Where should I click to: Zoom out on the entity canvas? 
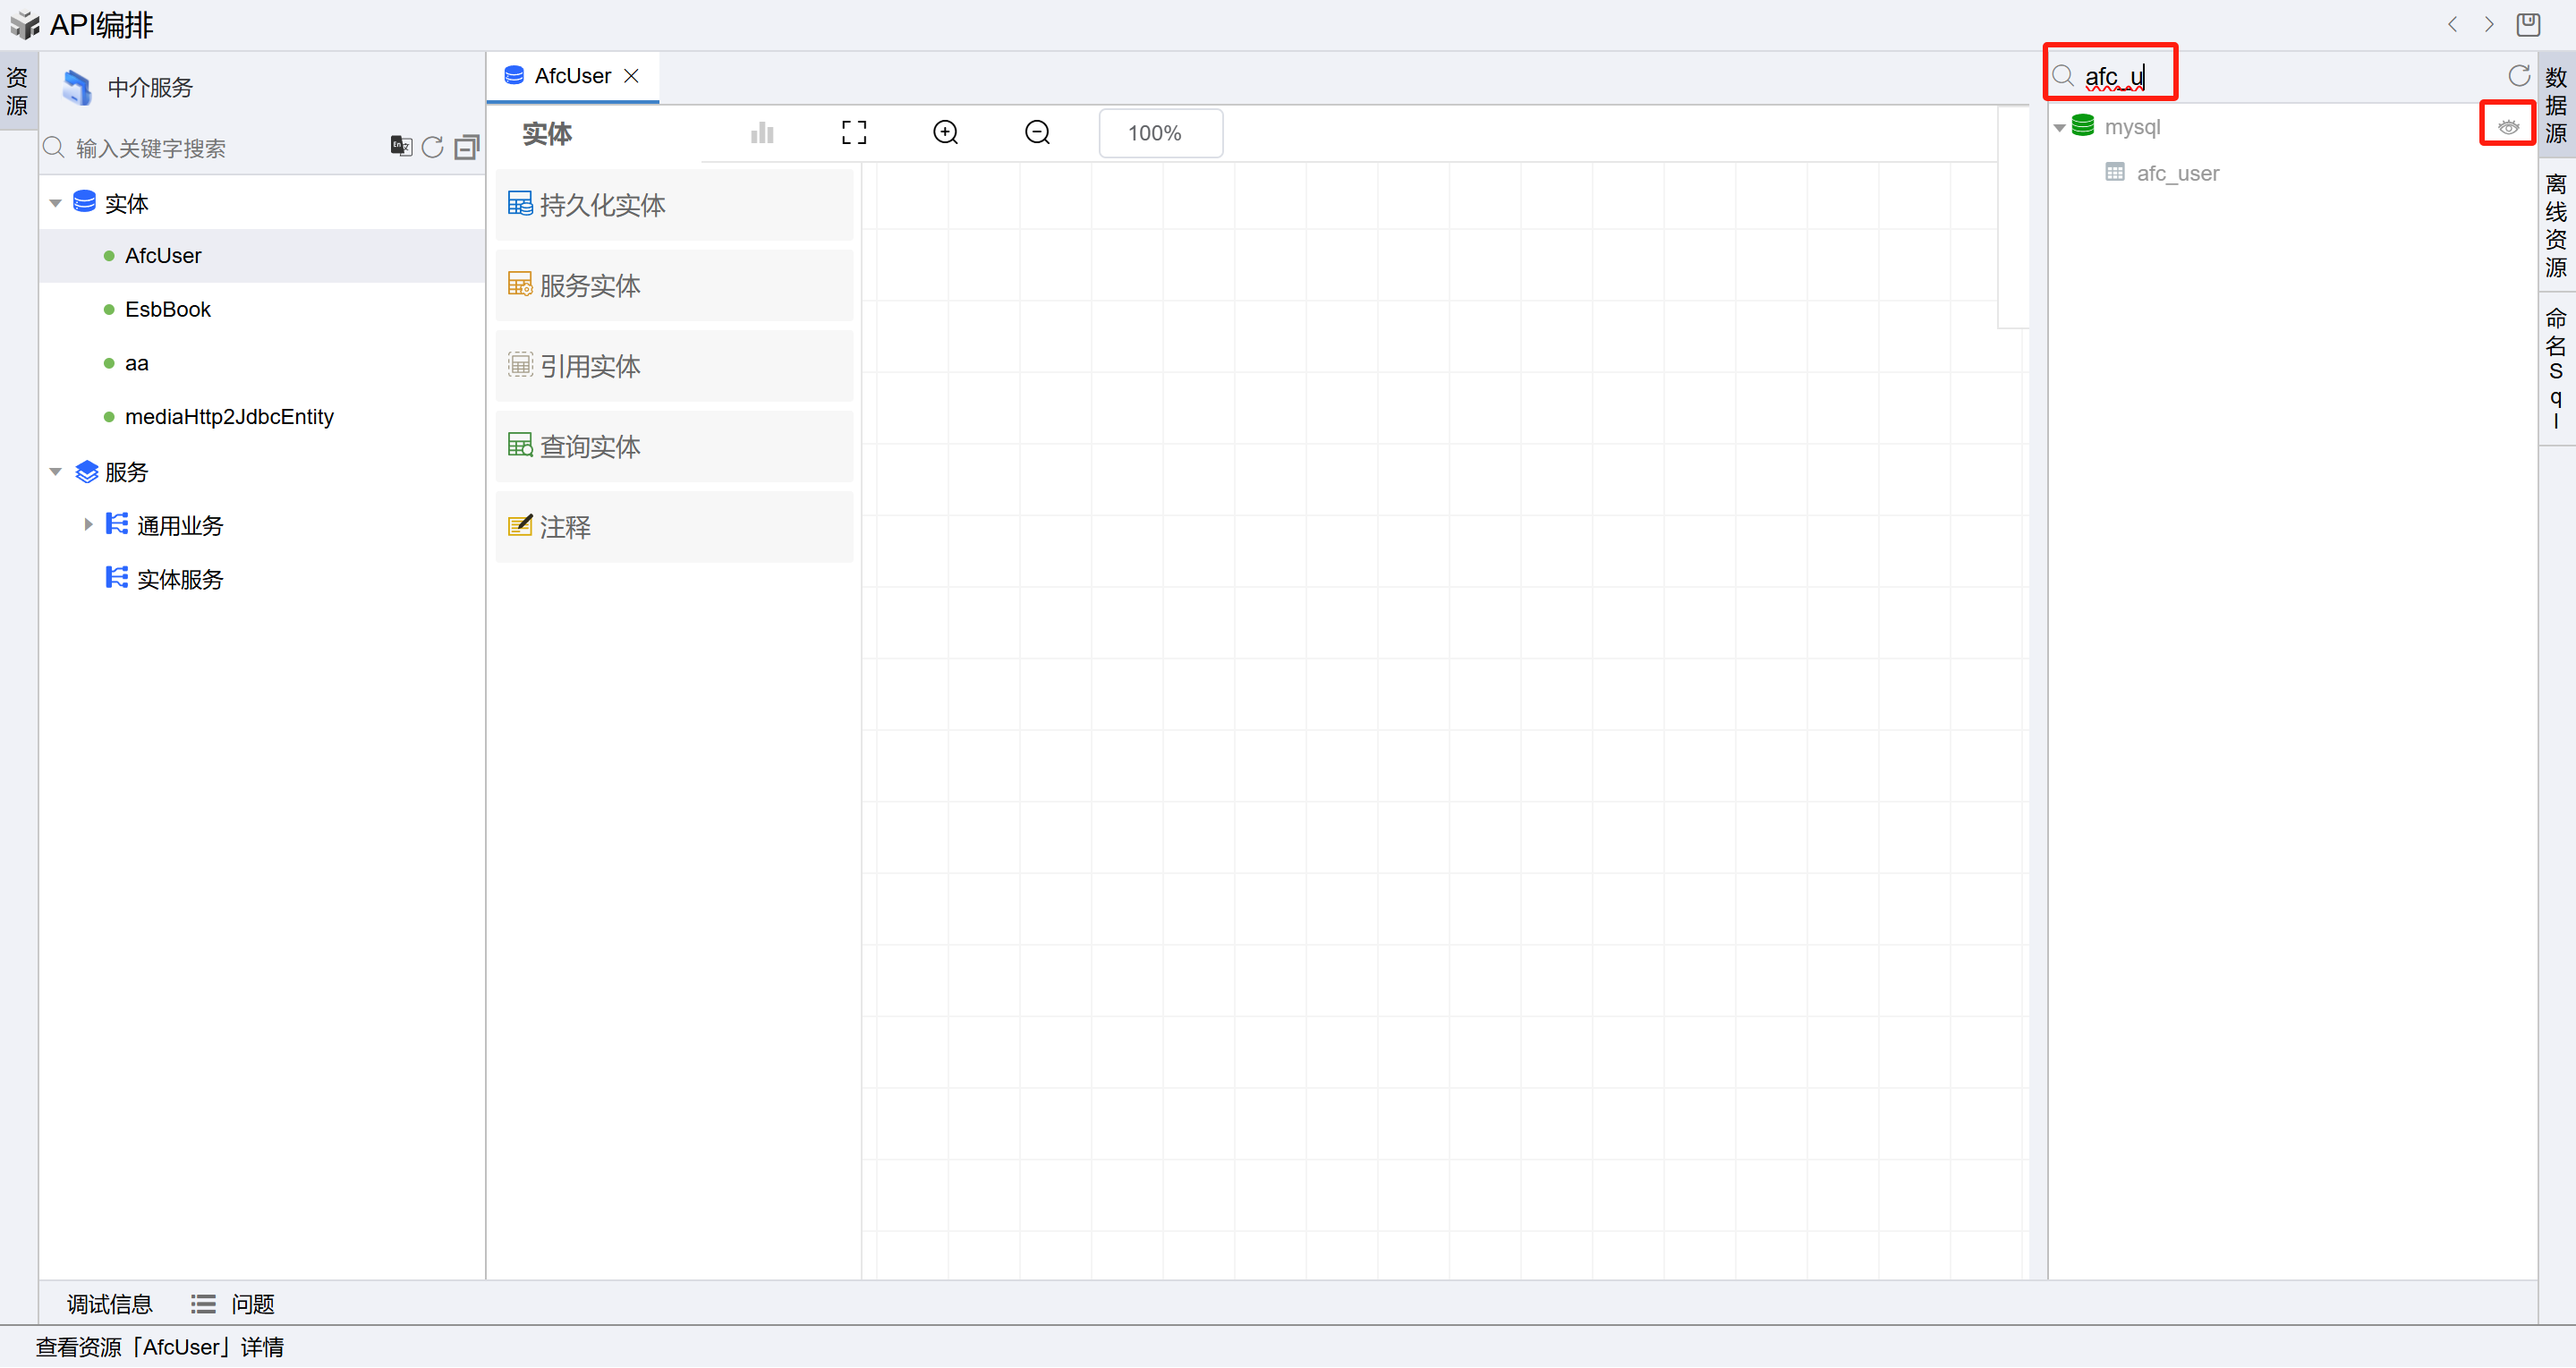pos(1037,132)
